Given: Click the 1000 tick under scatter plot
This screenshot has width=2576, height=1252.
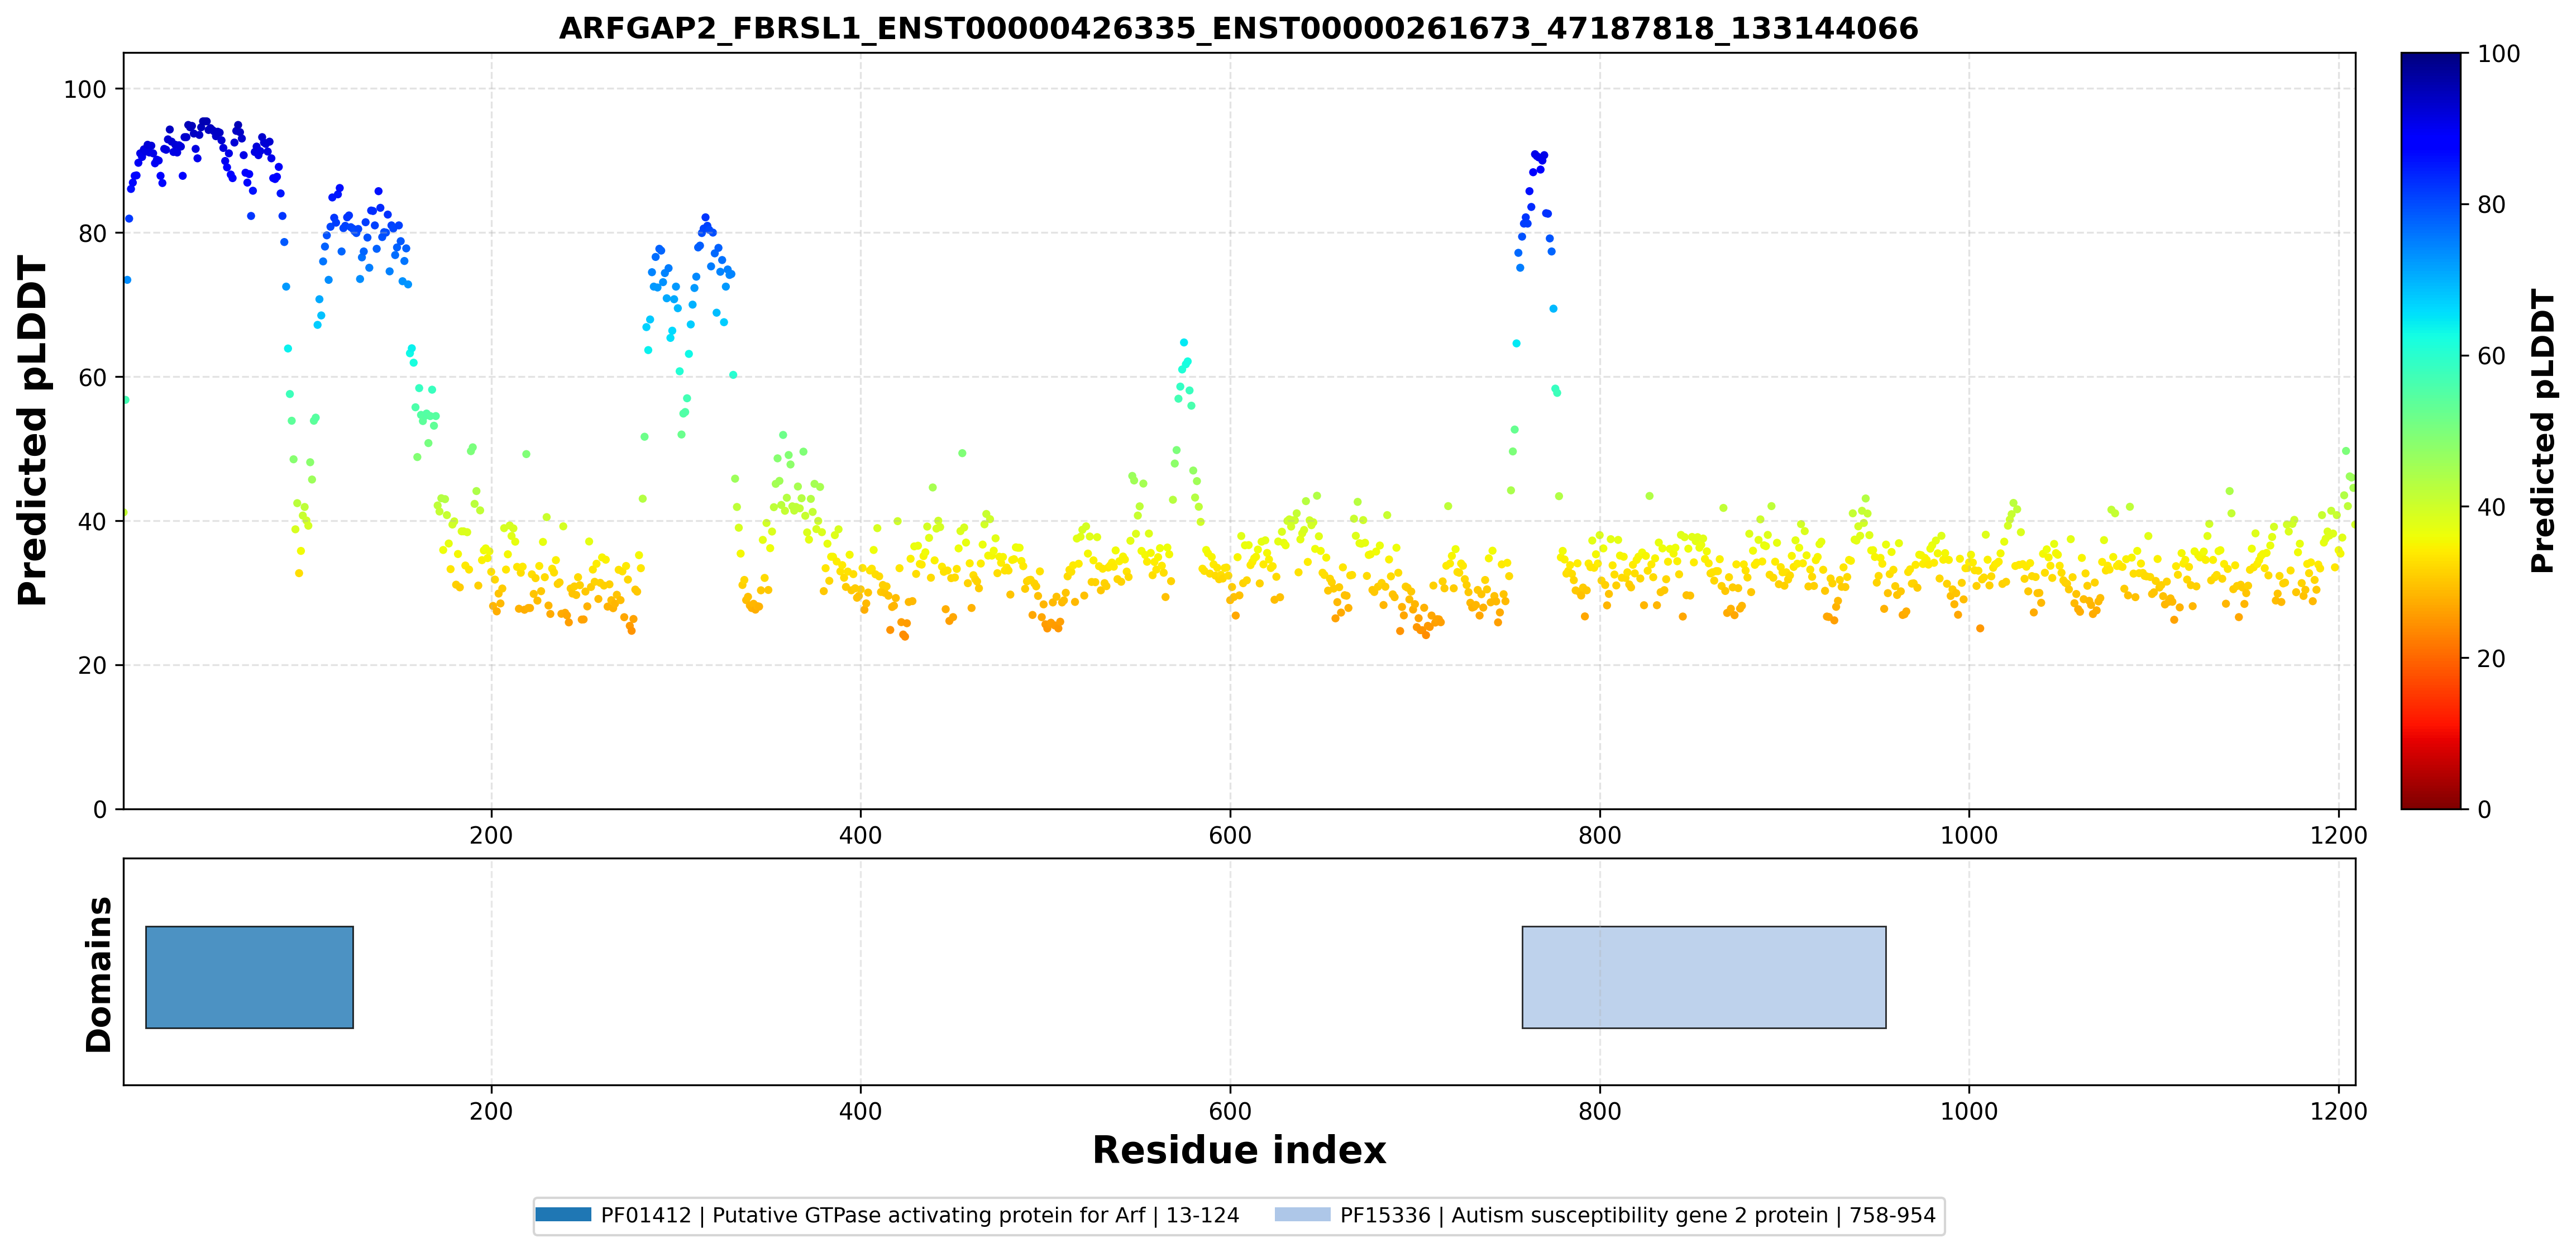Looking at the screenshot, I should [1968, 836].
